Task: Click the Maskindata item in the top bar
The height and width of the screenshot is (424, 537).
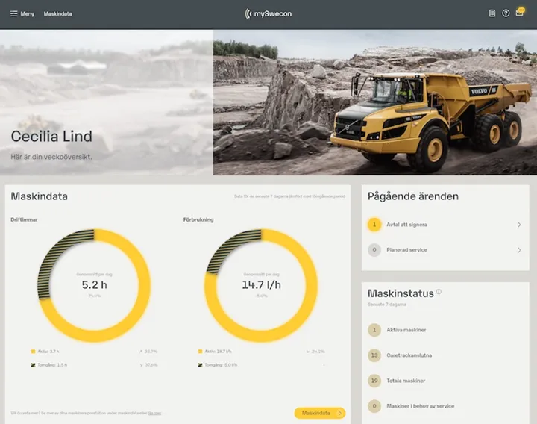Action: click(x=57, y=13)
